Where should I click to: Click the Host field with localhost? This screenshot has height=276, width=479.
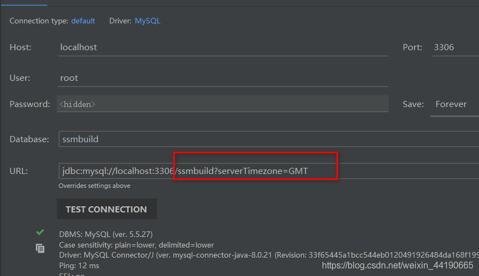pos(223,47)
